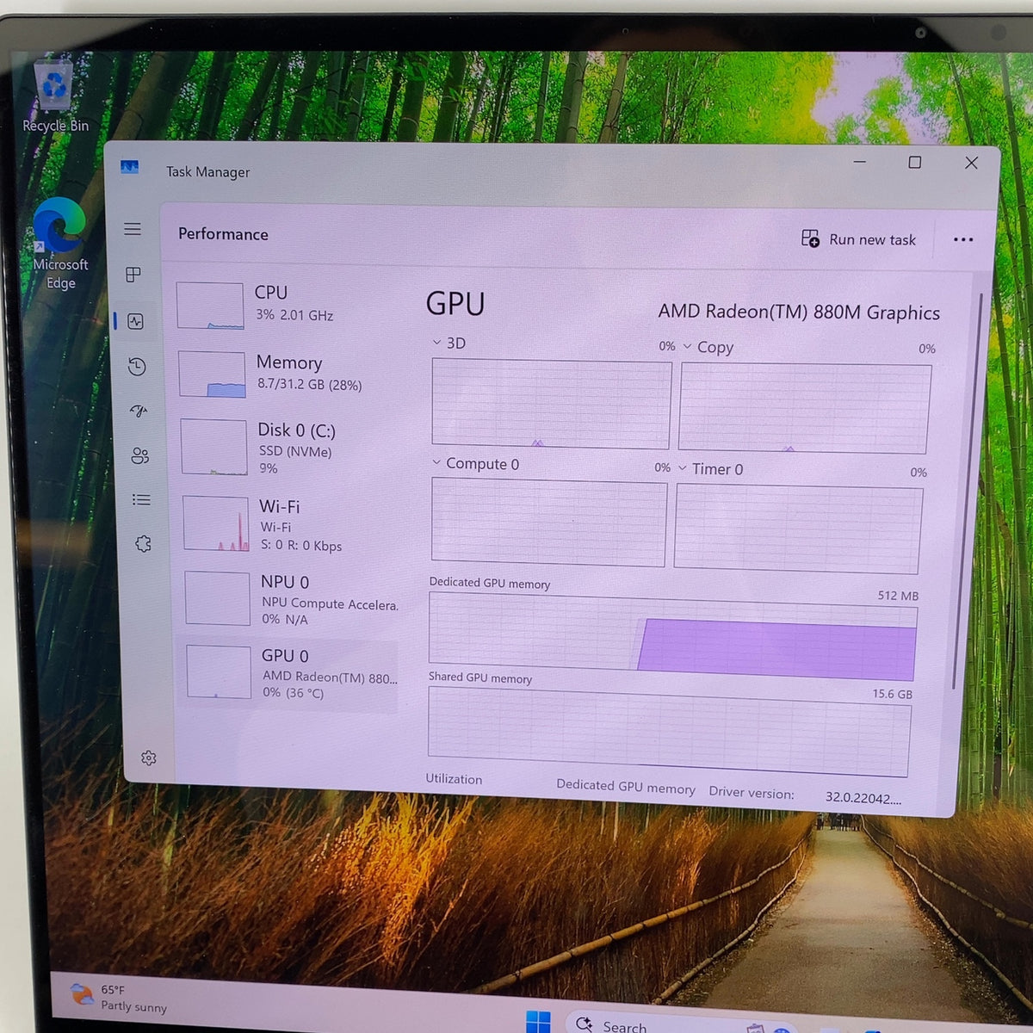This screenshot has width=1033, height=1033.
Task: Open the Services icon in sidebar
Action: (143, 544)
